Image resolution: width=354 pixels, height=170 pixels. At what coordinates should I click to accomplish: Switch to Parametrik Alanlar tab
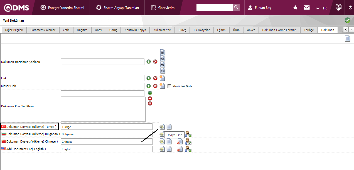tap(43, 30)
